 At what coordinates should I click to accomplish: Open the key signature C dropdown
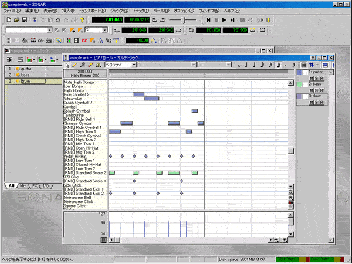(104, 30)
